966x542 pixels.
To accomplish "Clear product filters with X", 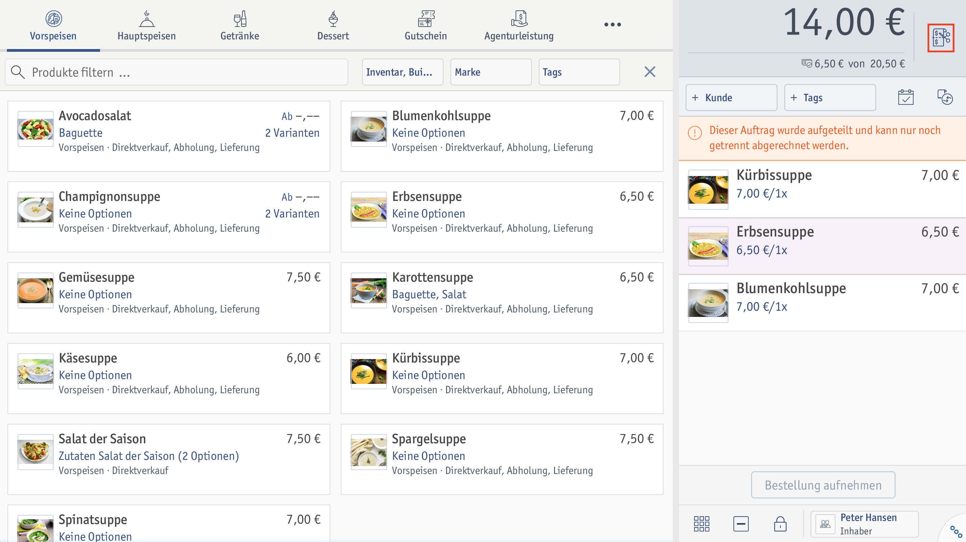I will point(650,72).
